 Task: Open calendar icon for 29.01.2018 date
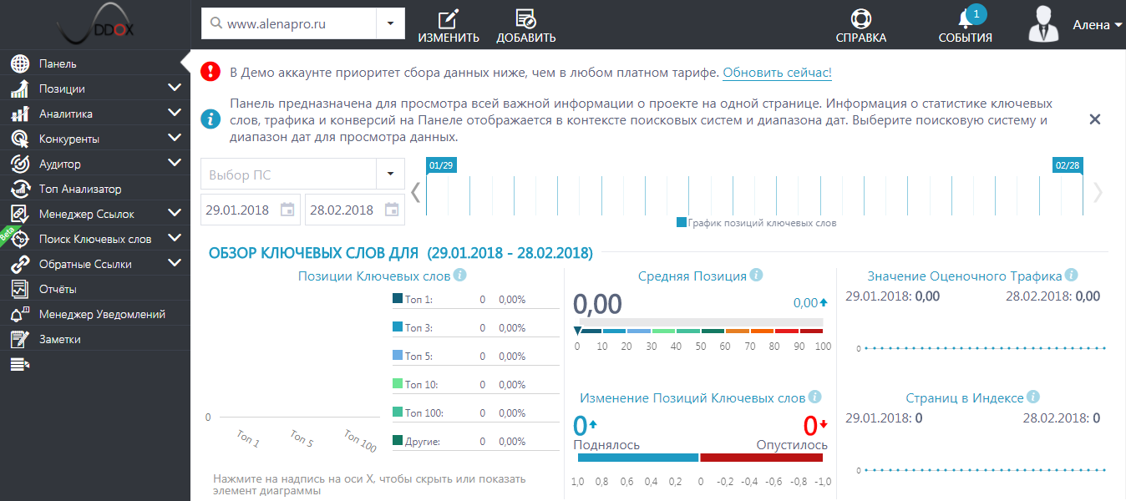coord(287,210)
